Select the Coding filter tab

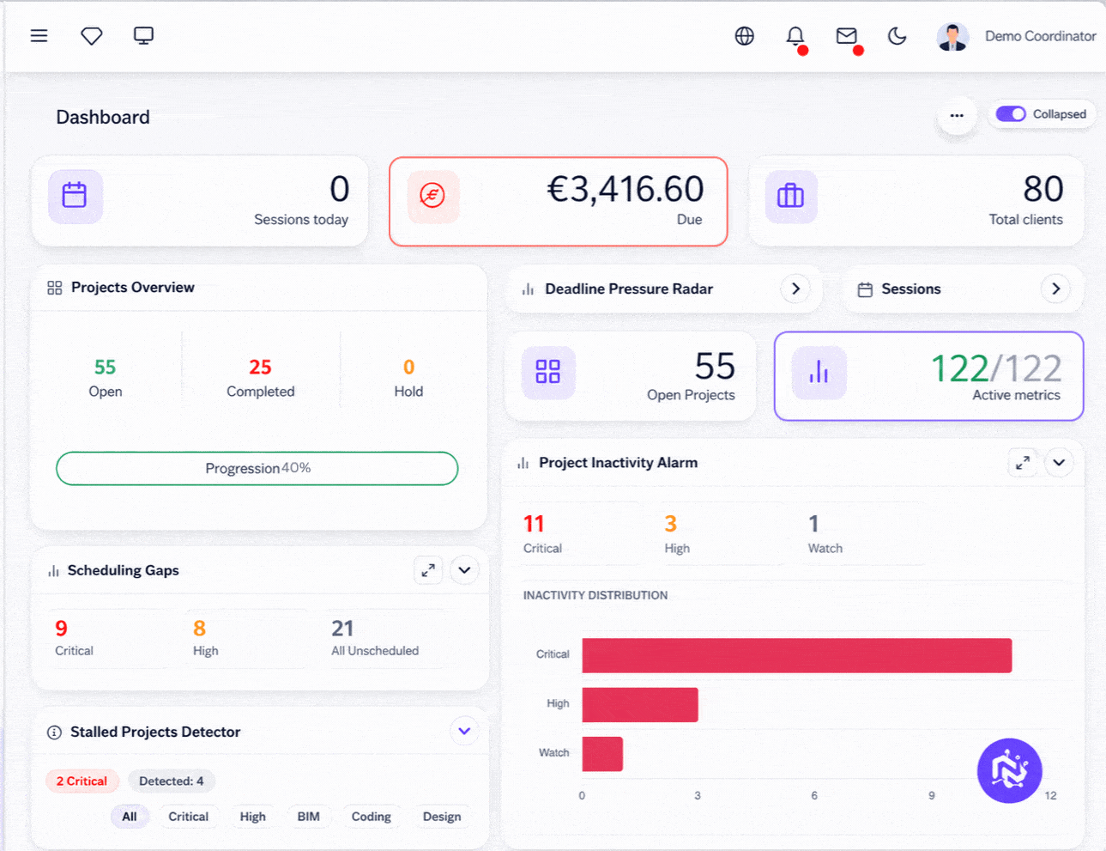tap(372, 817)
